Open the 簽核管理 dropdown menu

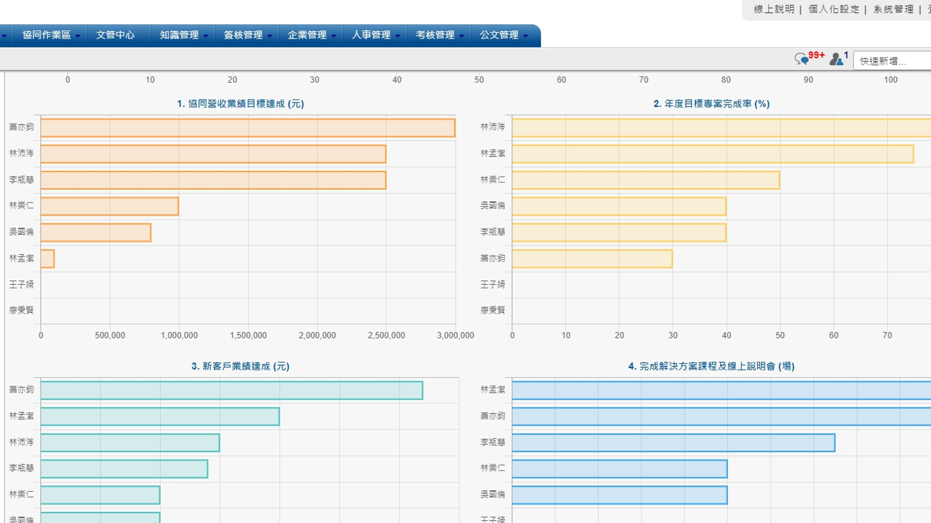[x=247, y=35]
